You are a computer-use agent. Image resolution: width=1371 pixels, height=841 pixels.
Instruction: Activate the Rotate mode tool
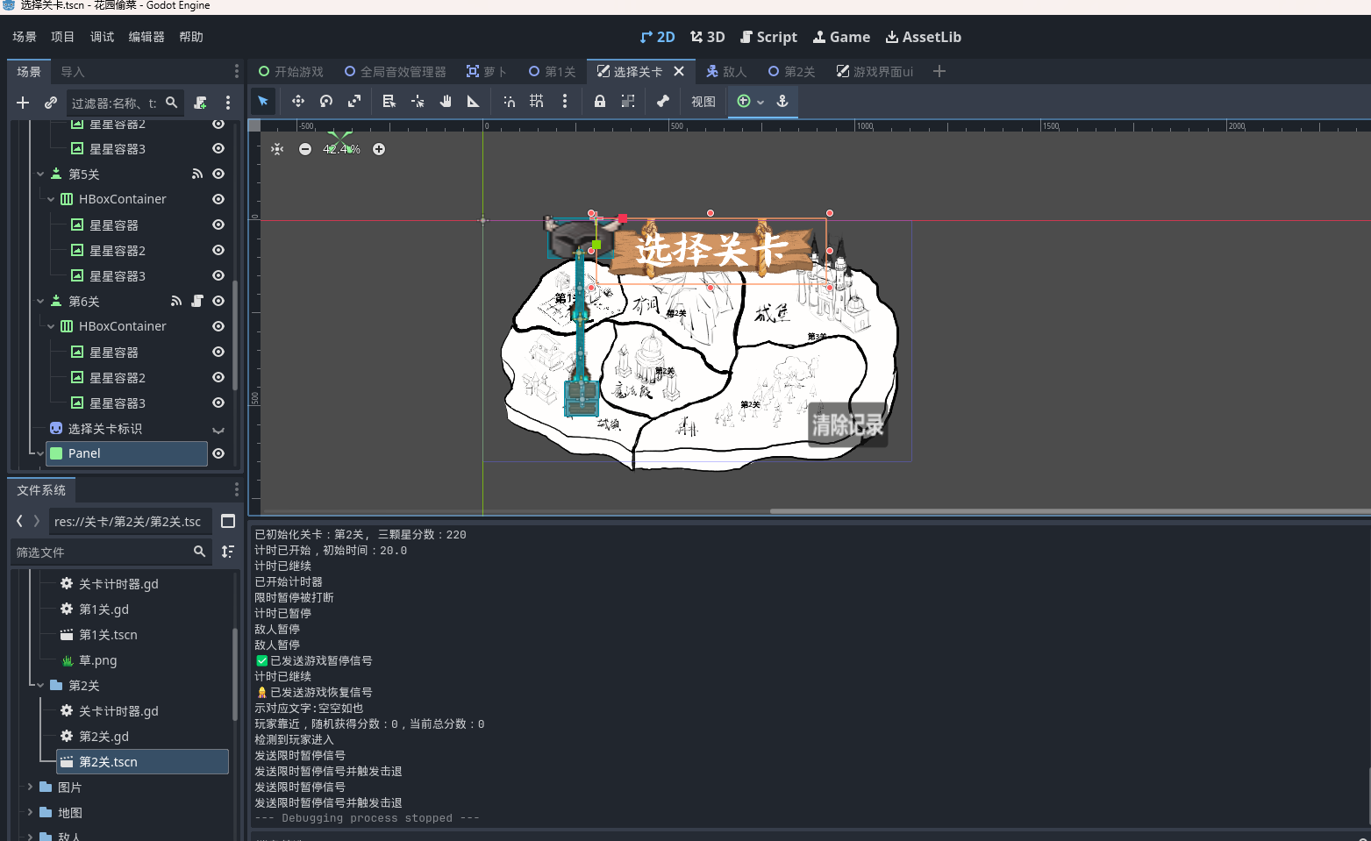326,102
